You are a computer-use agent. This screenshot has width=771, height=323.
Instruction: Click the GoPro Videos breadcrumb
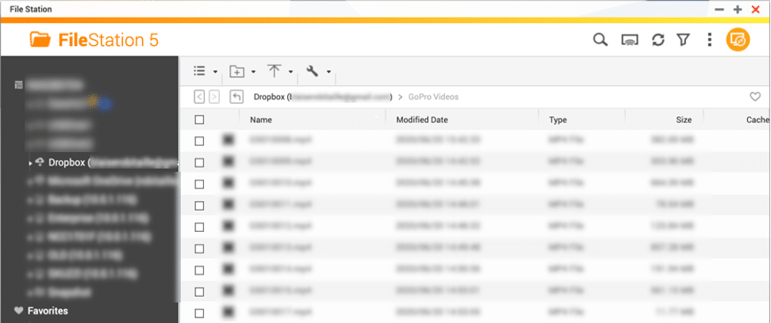coord(433,97)
